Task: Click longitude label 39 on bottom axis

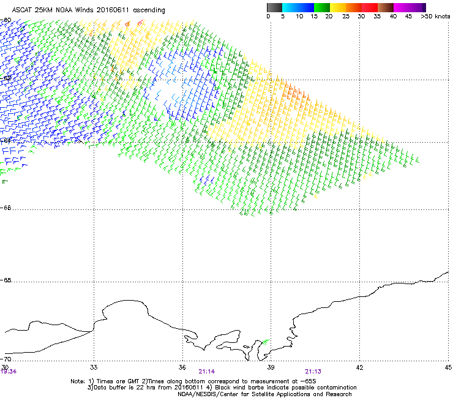Action: (x=271, y=367)
